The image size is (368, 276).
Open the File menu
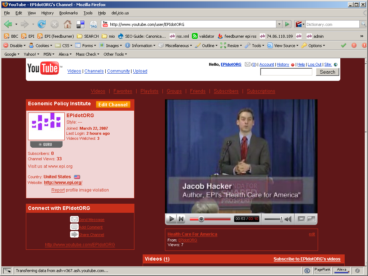click(x=7, y=13)
